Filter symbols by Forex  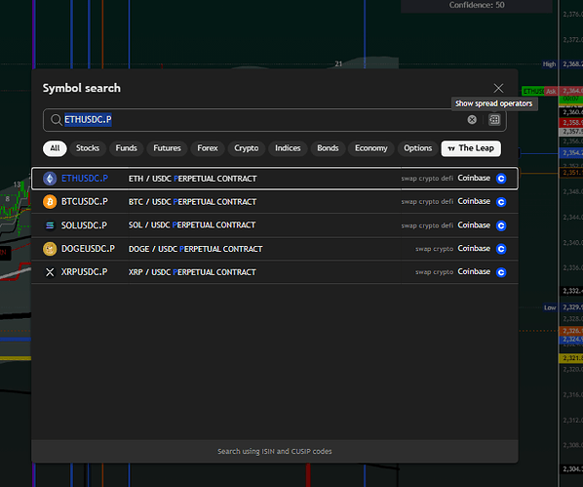point(208,148)
